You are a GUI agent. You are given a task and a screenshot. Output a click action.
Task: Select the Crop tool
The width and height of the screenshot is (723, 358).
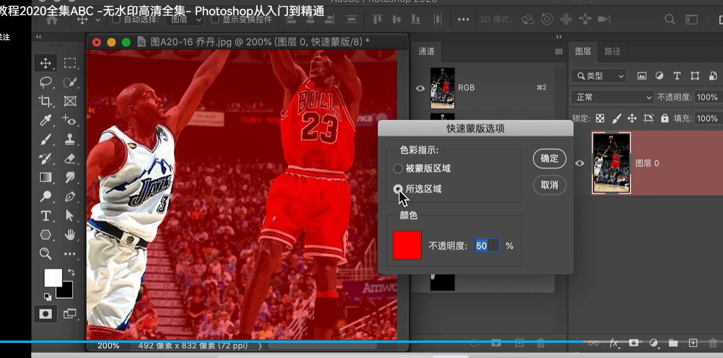tap(45, 101)
